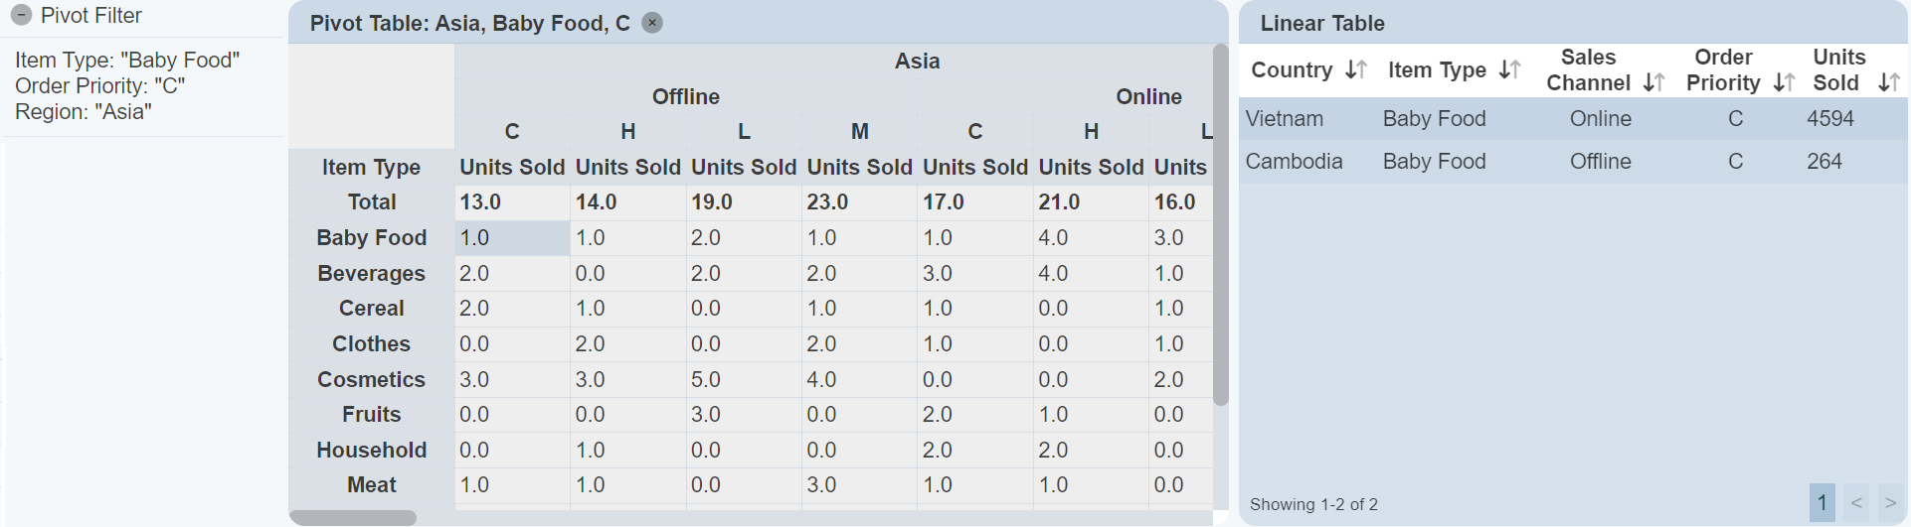Viewport: 1911px width, 527px height.
Task: Click the Asia region header
Action: tap(916, 62)
